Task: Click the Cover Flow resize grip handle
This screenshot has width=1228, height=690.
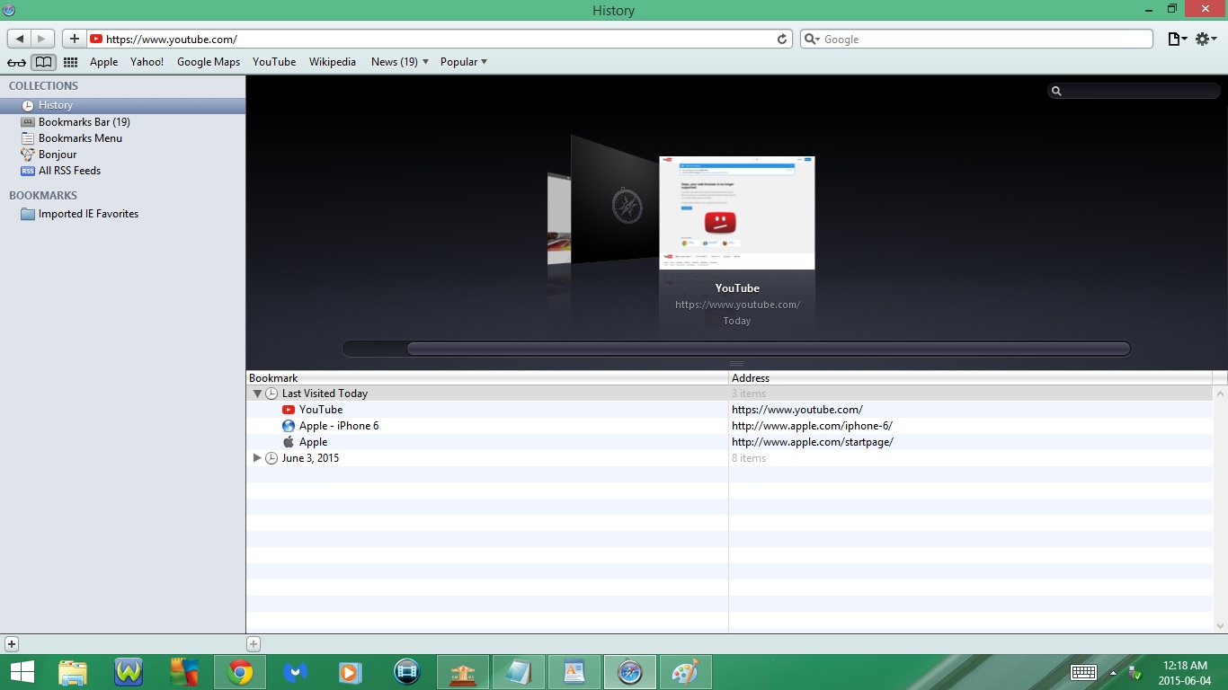Action: [x=736, y=363]
